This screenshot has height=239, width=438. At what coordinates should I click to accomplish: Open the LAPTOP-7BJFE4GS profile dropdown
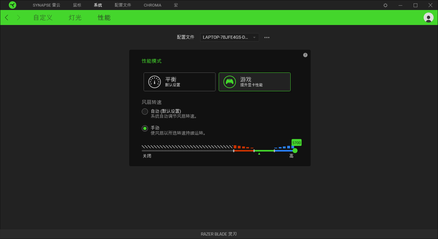[229, 37]
